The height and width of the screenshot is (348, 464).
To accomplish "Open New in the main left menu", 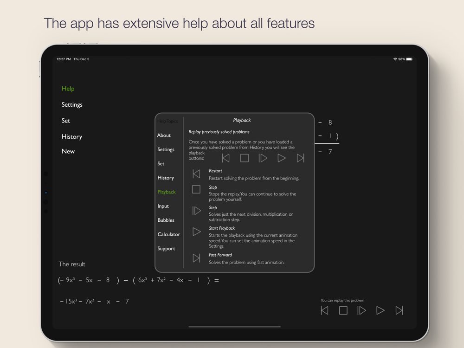I will [68, 151].
